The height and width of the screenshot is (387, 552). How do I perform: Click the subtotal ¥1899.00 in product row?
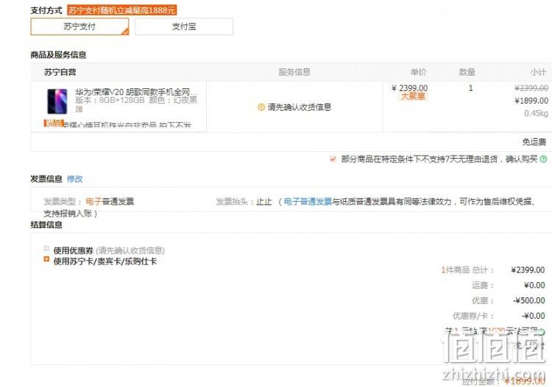[531, 101]
